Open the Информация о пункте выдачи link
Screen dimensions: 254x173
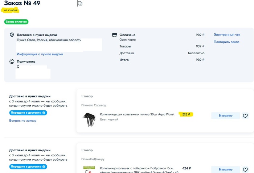click(40, 54)
